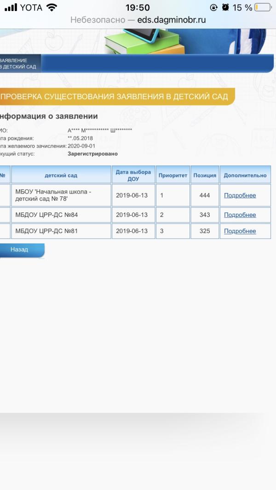This screenshot has height=490, width=276.
Task: Select the cell 'МБДОУ ЦРР-ДС №84'
Action: pos(61,215)
